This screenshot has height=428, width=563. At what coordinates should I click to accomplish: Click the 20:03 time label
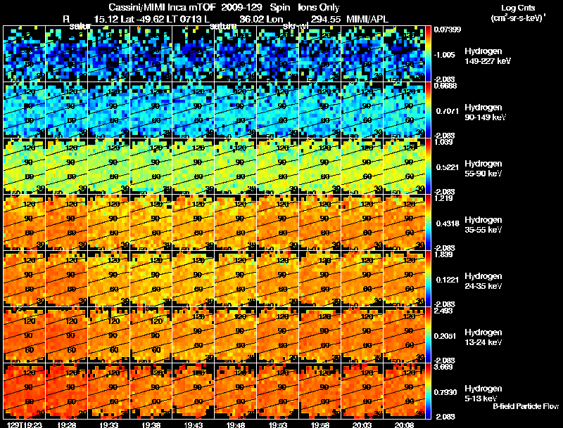coord(362,424)
